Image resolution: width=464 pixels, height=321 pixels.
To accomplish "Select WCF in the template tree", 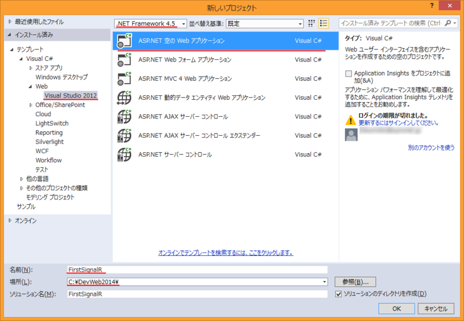I will tap(42, 151).
